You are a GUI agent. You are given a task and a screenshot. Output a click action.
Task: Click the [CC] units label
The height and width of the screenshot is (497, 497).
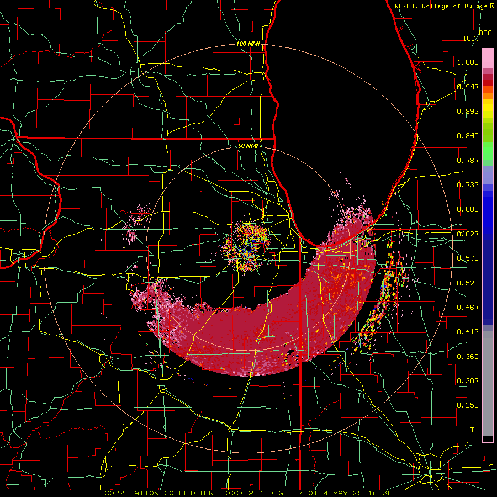[472, 38]
